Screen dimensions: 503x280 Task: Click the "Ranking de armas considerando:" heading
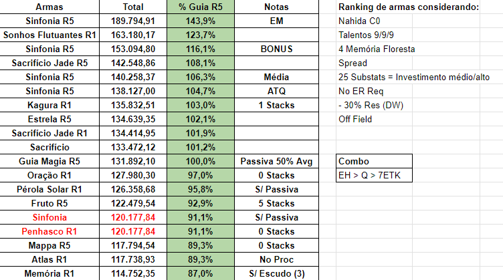pyautogui.click(x=409, y=7)
